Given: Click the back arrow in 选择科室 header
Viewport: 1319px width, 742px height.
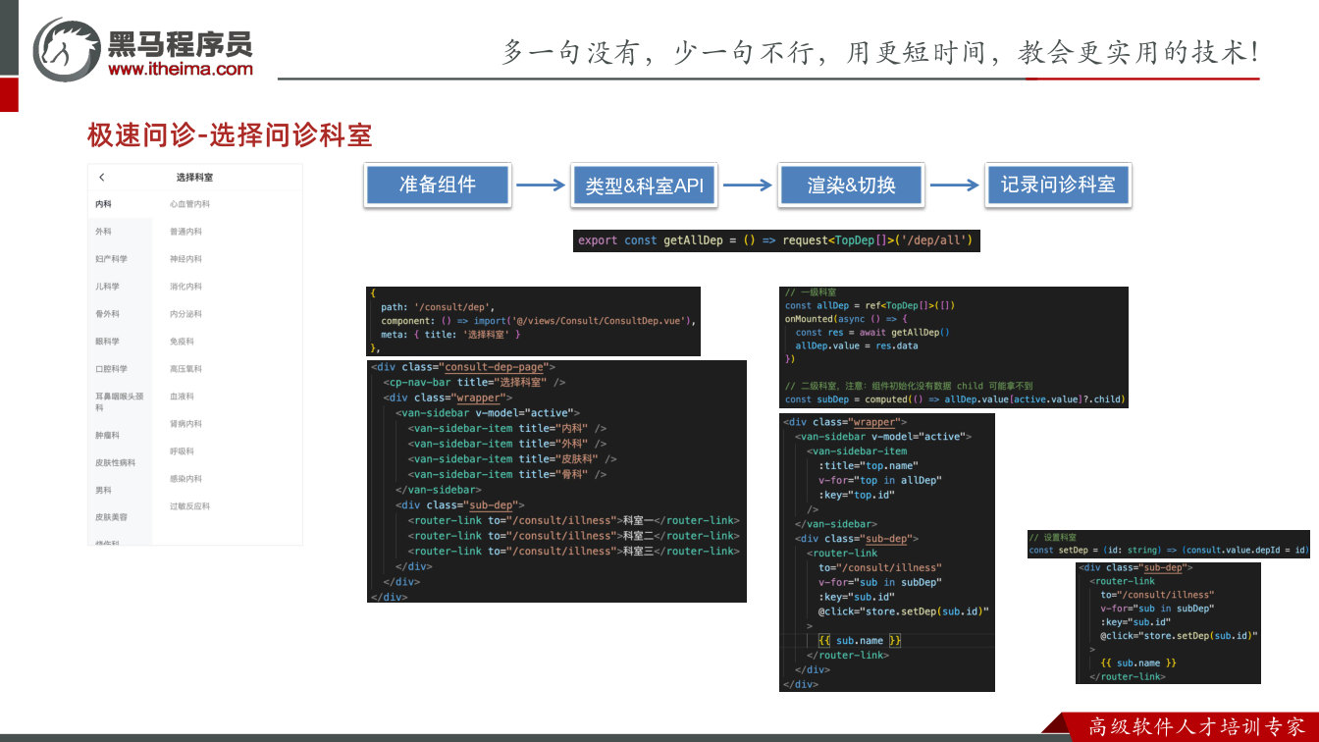Looking at the screenshot, I should (102, 178).
